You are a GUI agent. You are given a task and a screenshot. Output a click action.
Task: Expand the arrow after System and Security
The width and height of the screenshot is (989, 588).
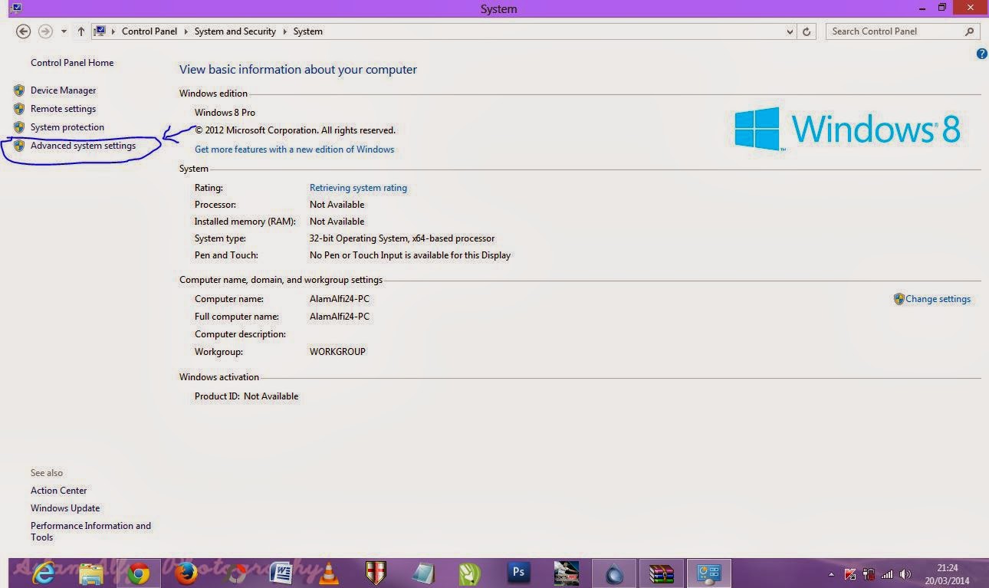284,31
